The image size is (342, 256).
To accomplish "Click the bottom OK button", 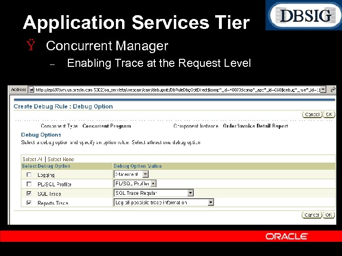I will (329, 215).
